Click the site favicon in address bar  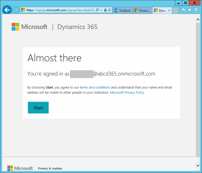tap(23, 10)
